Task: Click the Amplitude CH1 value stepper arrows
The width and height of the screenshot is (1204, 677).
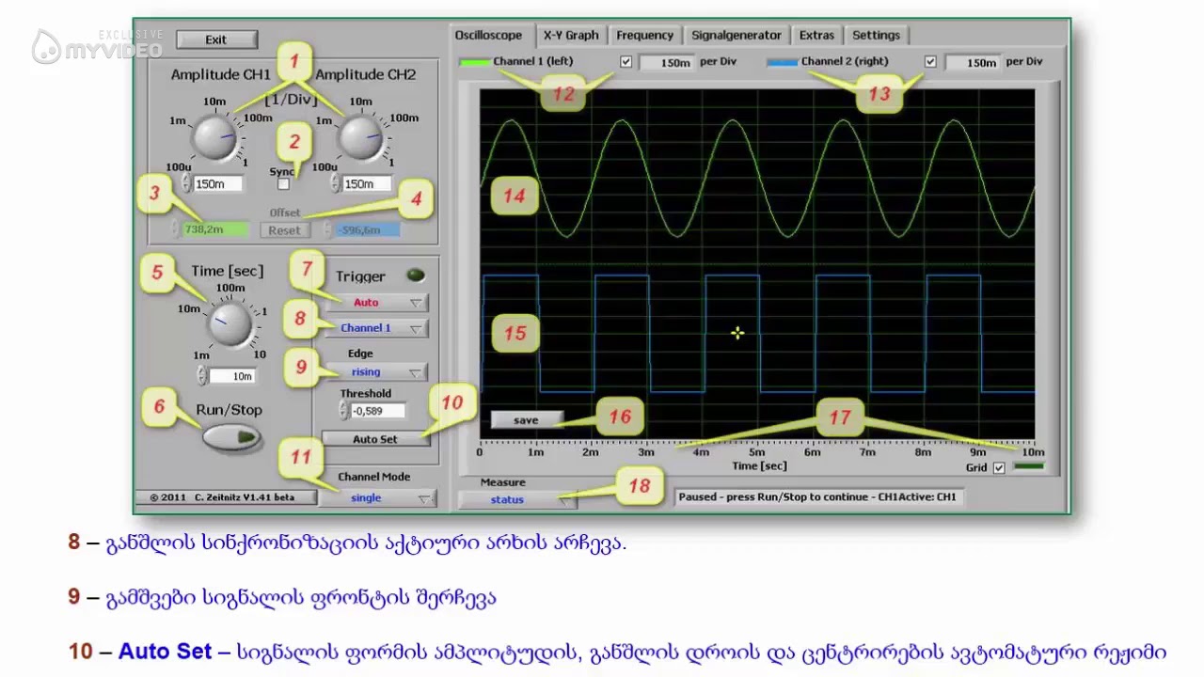Action: pos(186,184)
